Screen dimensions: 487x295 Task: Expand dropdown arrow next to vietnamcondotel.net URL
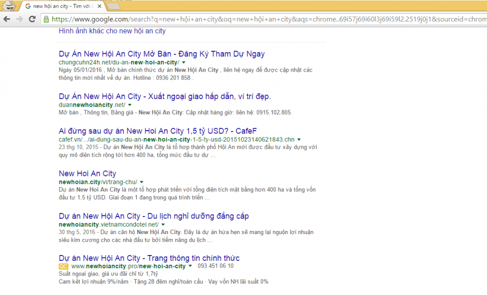tap(163, 225)
